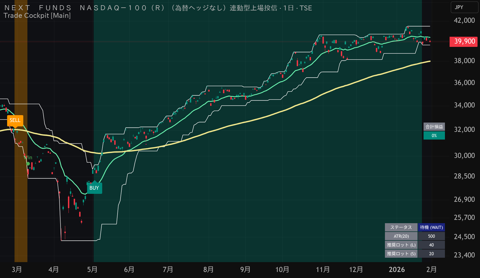This screenshot has width=480, height=278.
Task: Click the 推奨ロット (L) label cell
Action: pos(401,245)
